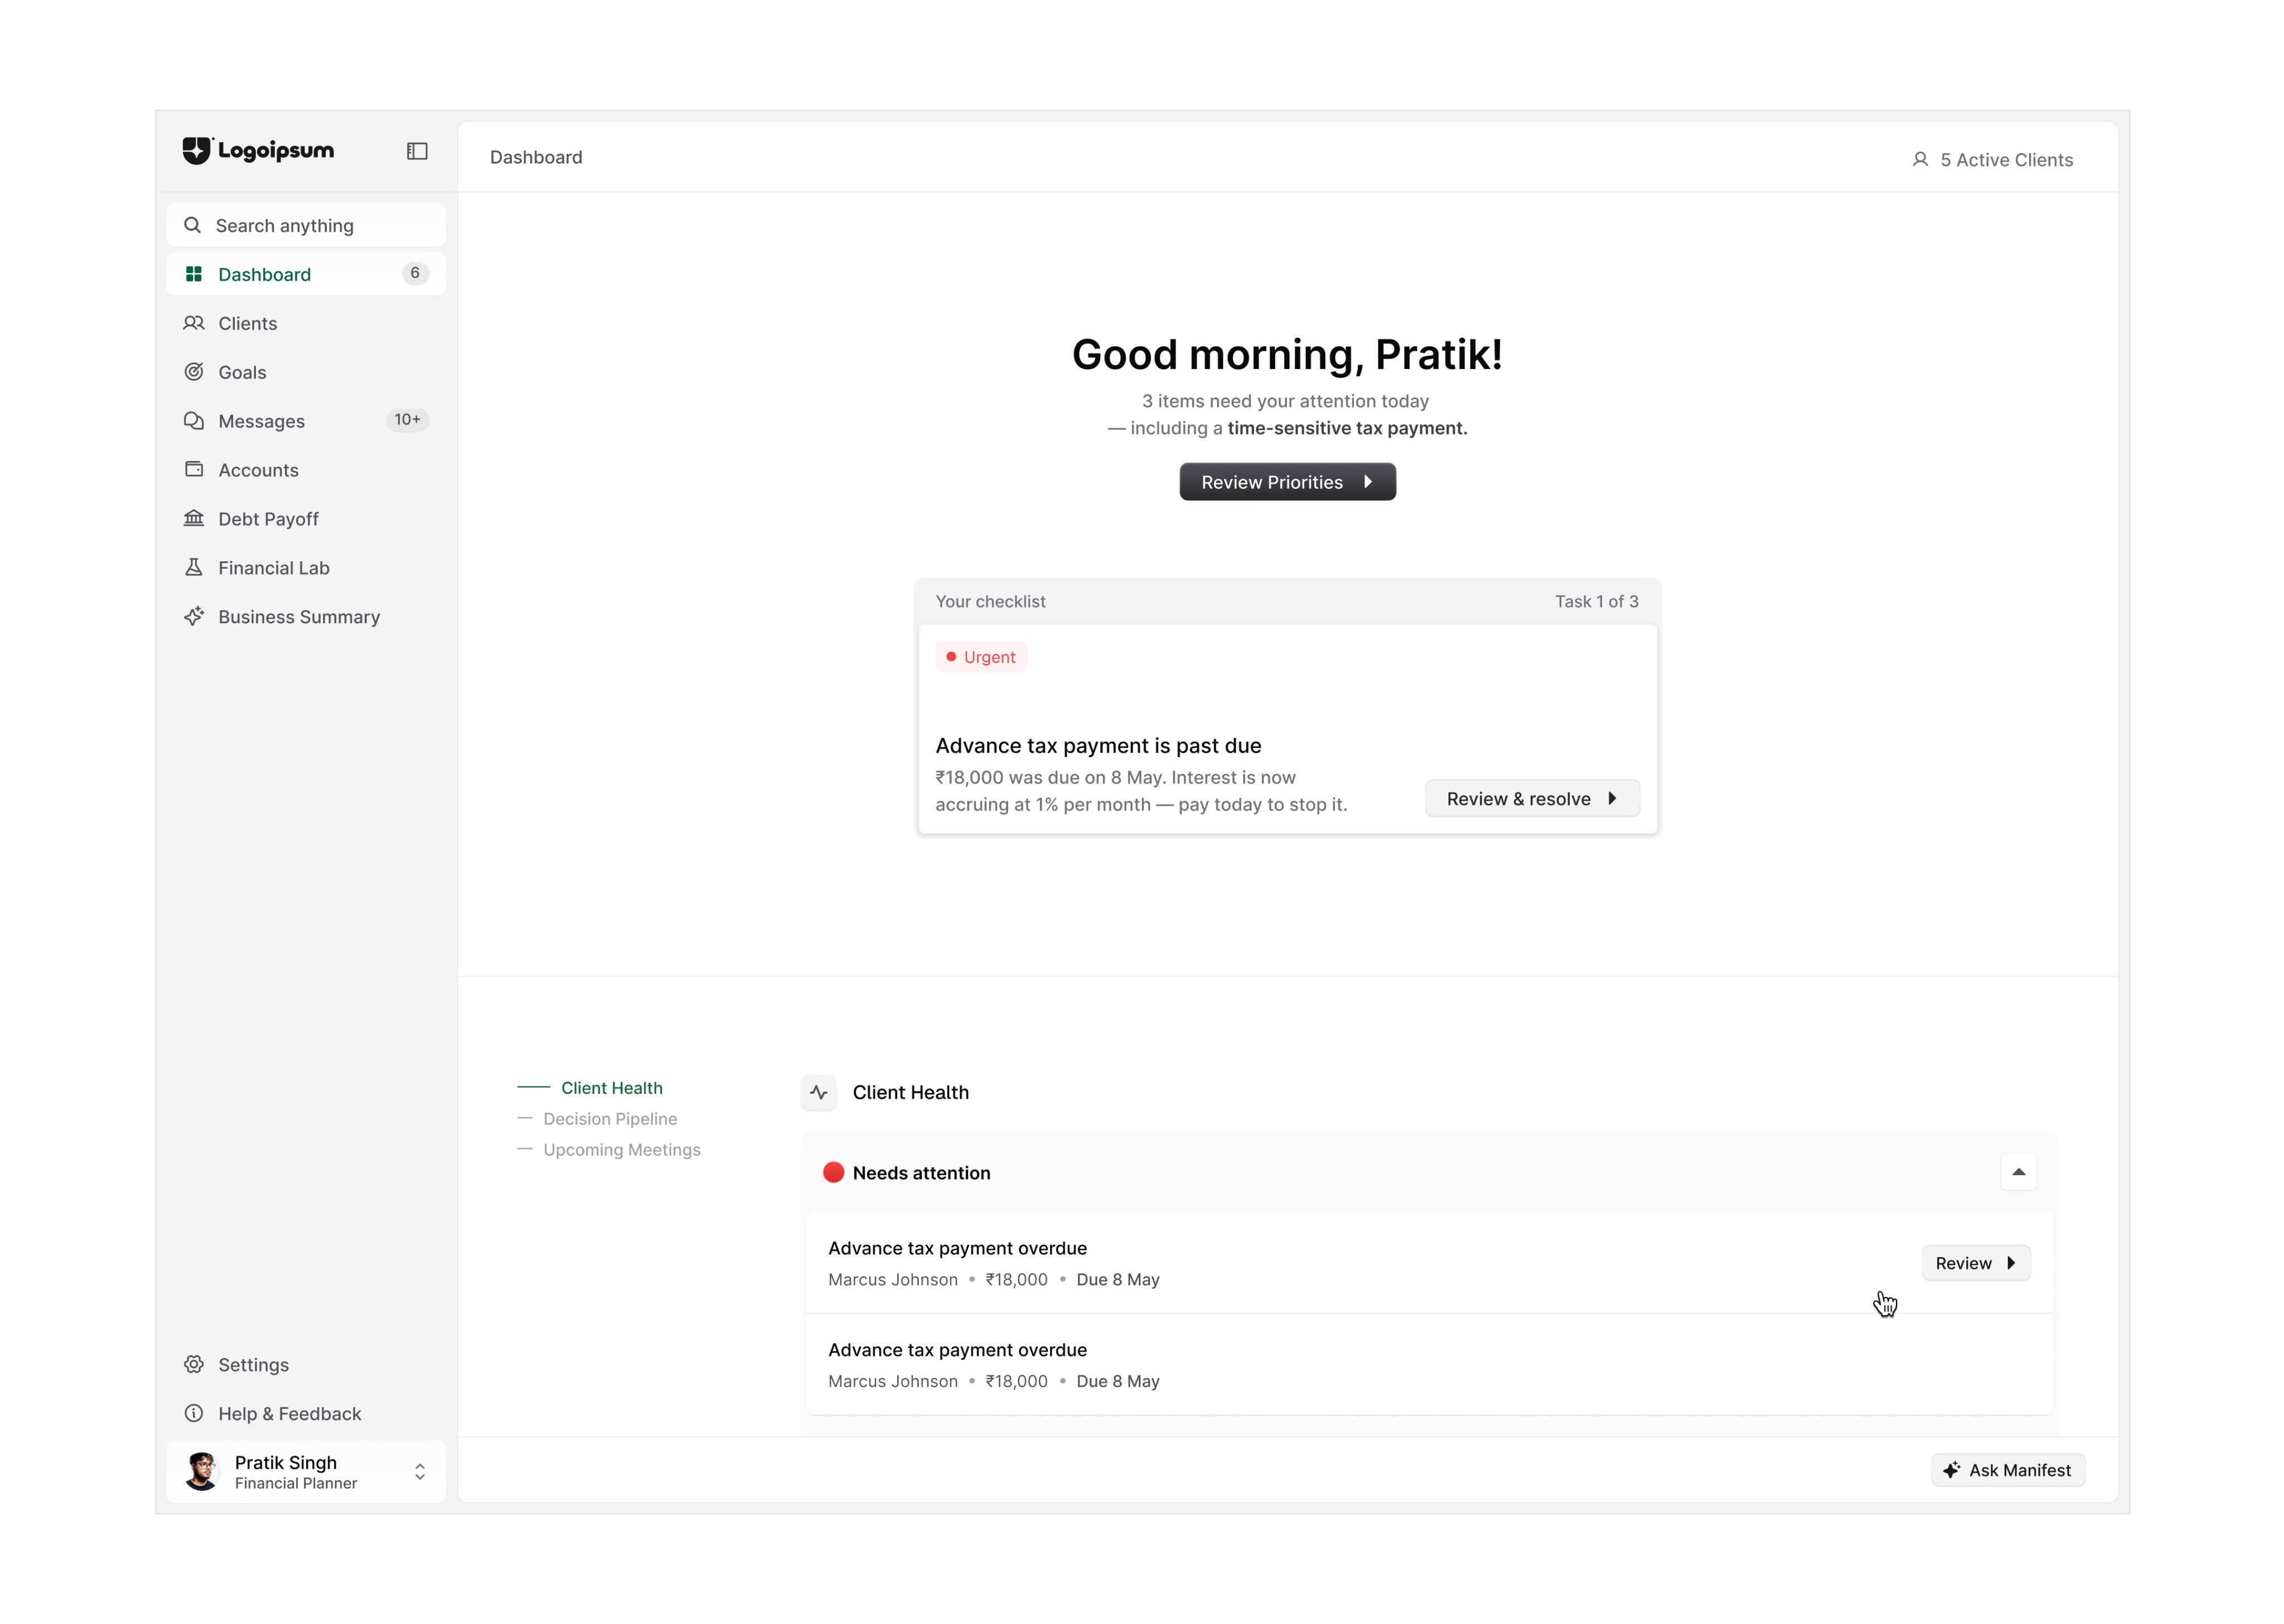The height and width of the screenshot is (1624, 2284).
Task: Click the Client Health section heading
Action: [910, 1093]
